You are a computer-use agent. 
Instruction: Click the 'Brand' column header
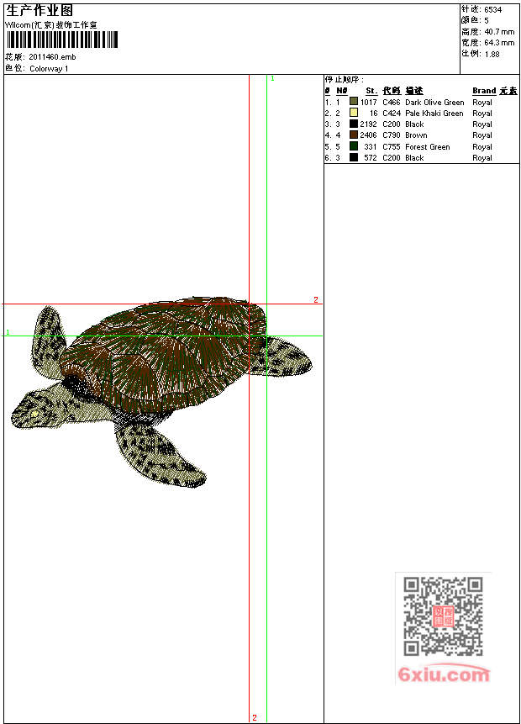[x=484, y=91]
